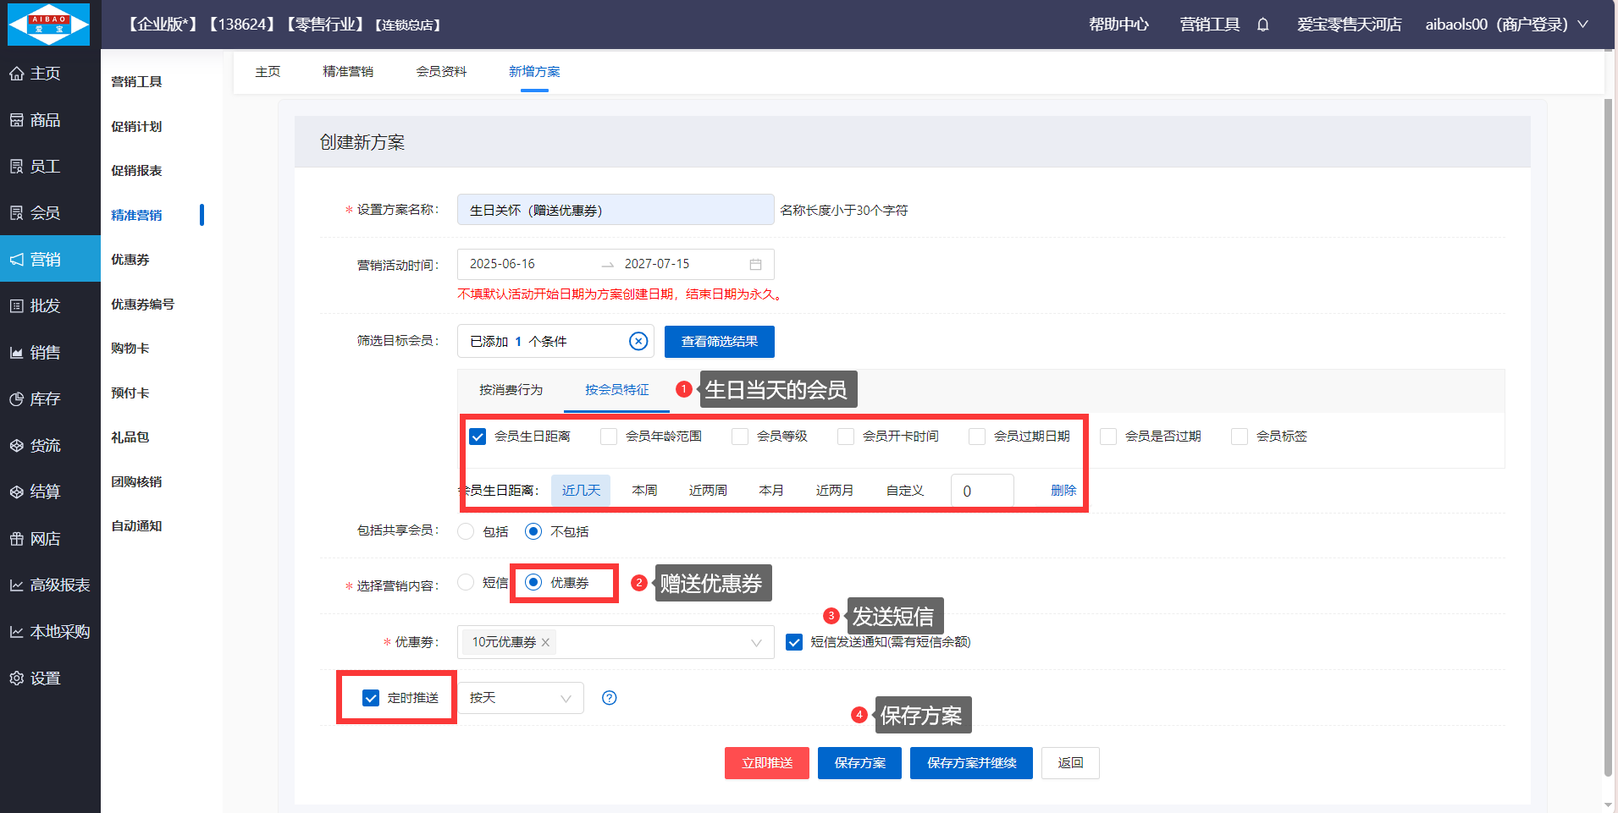Enable the 会员等级 checkbox
Image resolution: width=1618 pixels, height=813 pixels.
[x=740, y=437]
